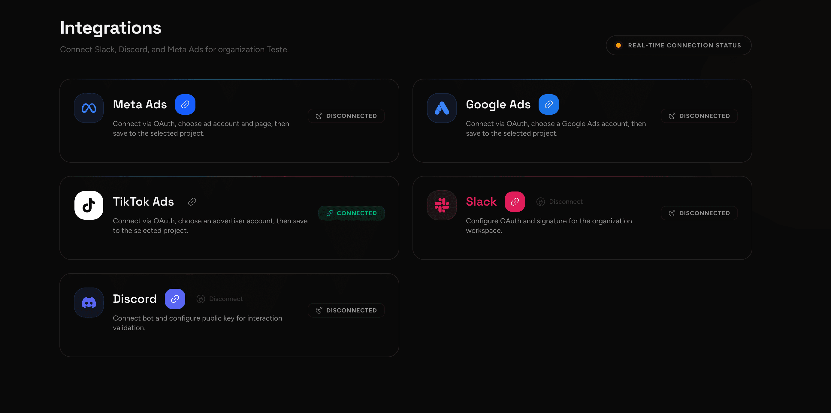Click the Meta Ads DISCONNECTED status badge

point(346,116)
